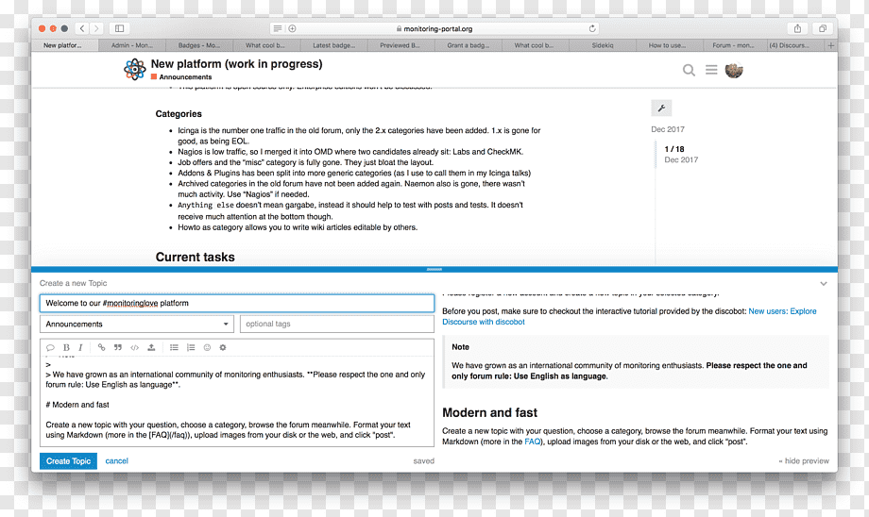The image size is (869, 517).
Task: Click the optional tags field
Action: 337,324
